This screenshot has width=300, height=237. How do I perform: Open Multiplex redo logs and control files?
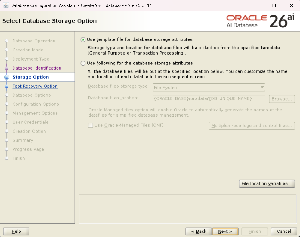pos(252,126)
